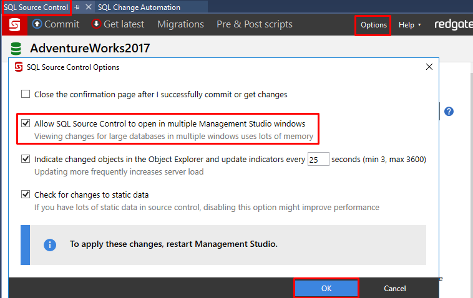The image size is (473, 298).
Task: Click the OK button
Action: pyautogui.click(x=326, y=289)
